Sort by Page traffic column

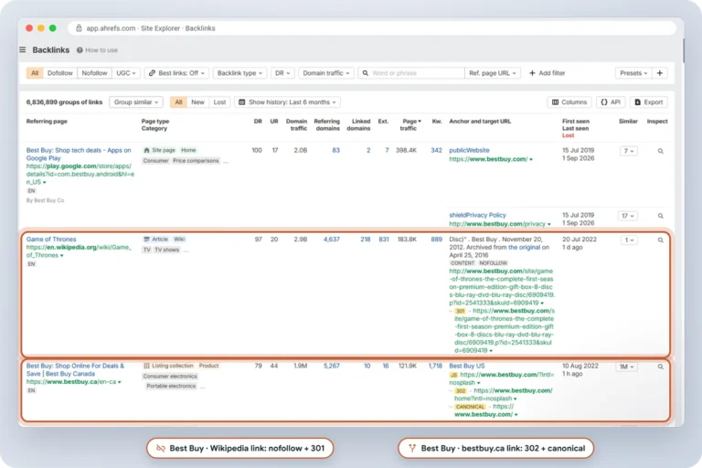[x=411, y=124]
